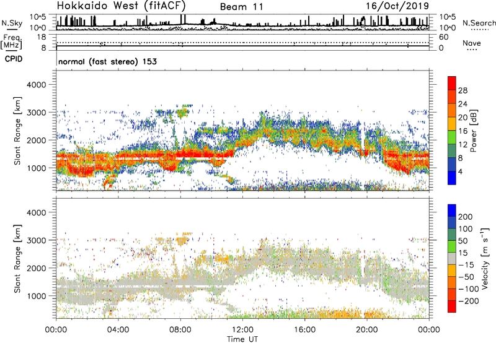496x343 pixels.
Task: Pick the yellow Velocity swatch between -15 and -50
Action: pos(452,271)
